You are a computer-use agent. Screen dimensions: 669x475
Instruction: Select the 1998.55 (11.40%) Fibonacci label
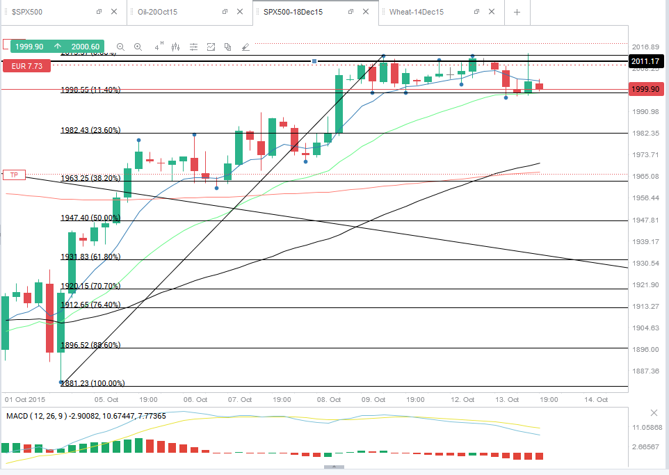tap(90, 90)
